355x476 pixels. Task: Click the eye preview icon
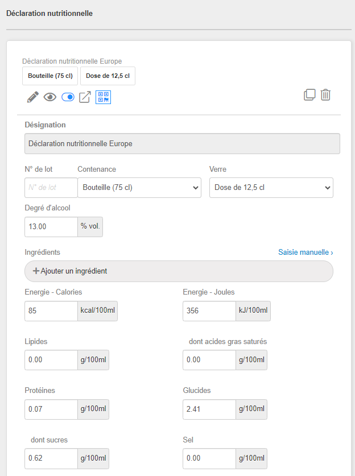(50, 97)
